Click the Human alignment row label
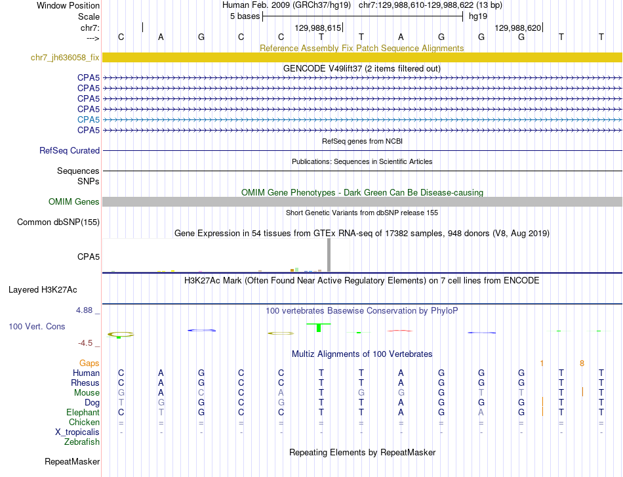The width and height of the screenshot is (623, 477). click(86, 373)
